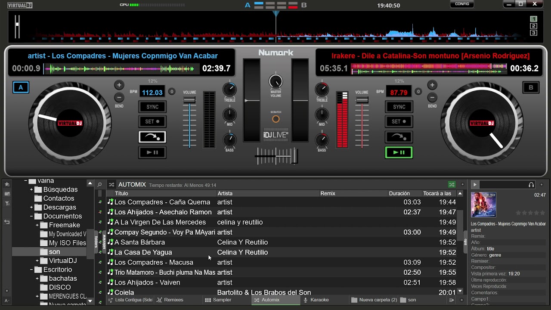This screenshot has width=551, height=310.
Task: Collapse the Documentos folder
Action: (31, 216)
